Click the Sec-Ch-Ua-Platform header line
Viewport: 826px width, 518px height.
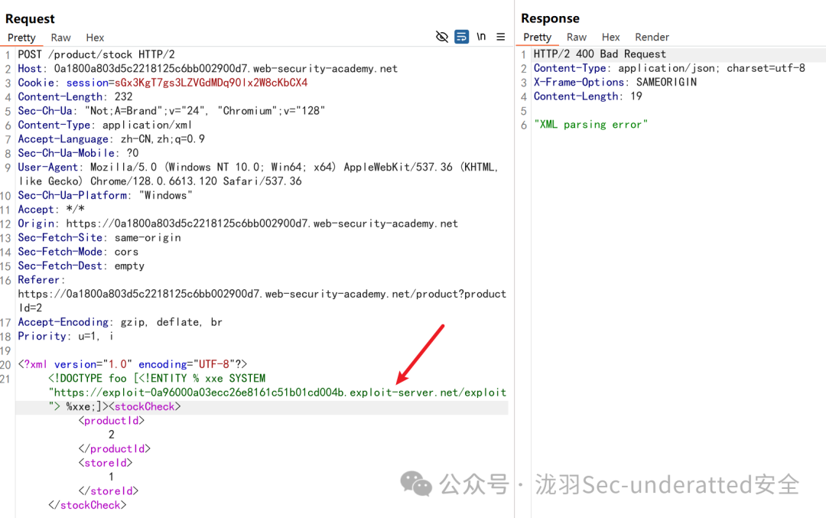(106, 196)
